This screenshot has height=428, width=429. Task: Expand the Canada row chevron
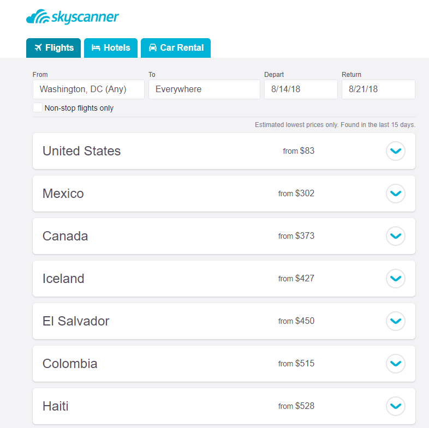point(396,236)
